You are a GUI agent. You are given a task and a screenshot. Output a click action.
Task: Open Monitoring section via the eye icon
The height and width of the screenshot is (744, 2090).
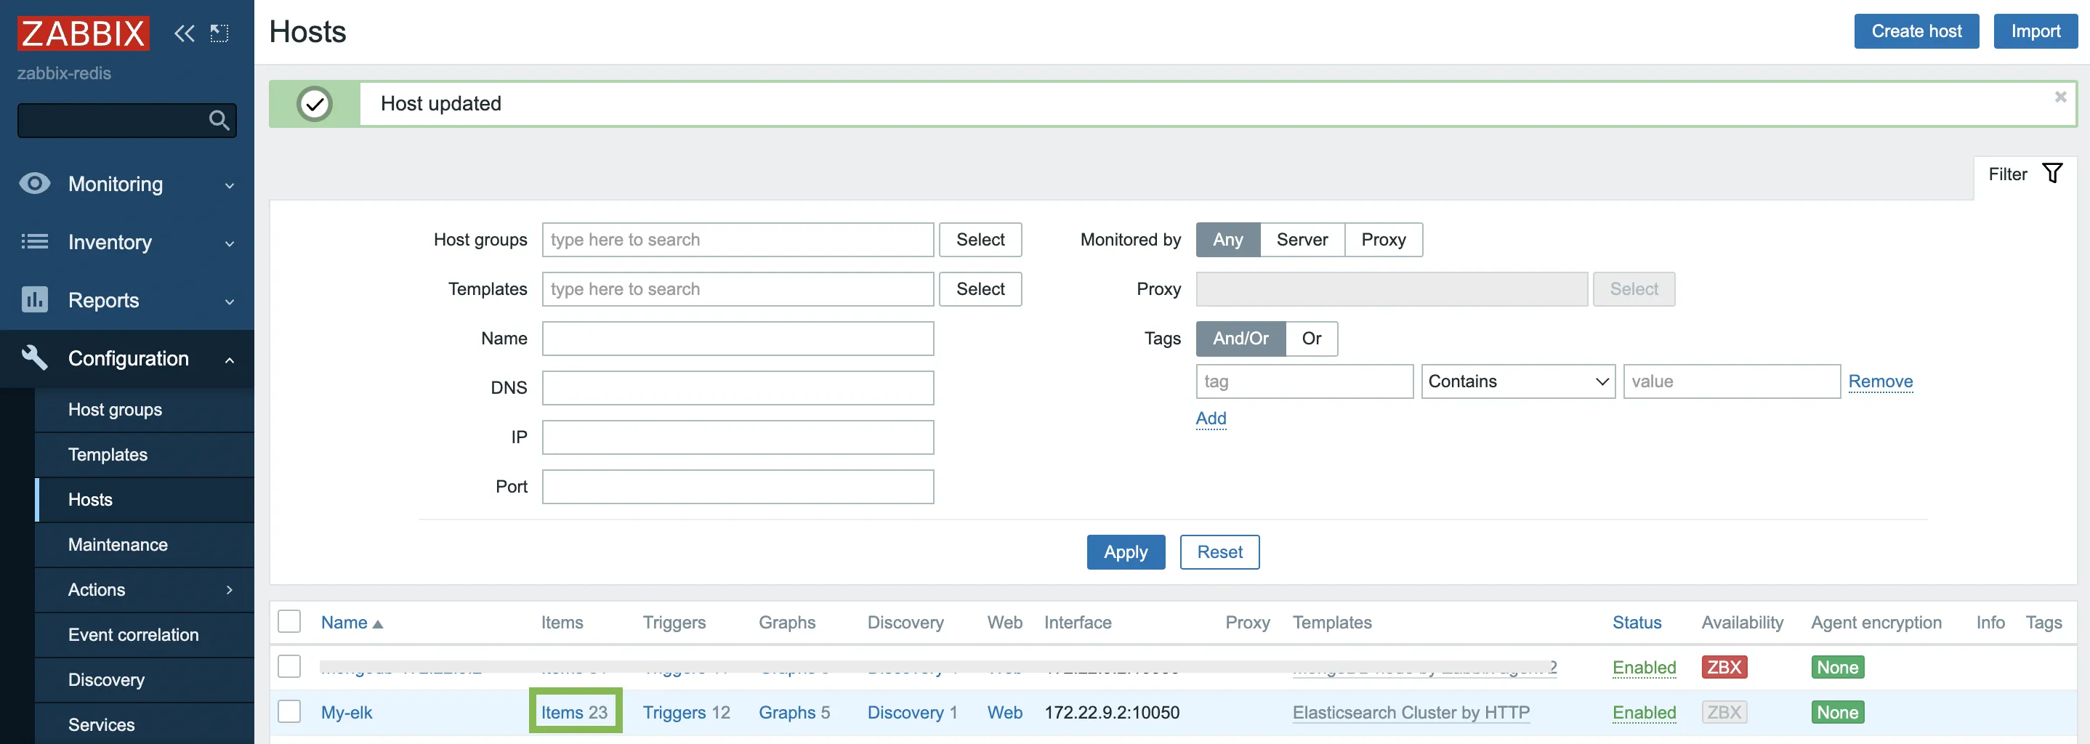[33, 183]
